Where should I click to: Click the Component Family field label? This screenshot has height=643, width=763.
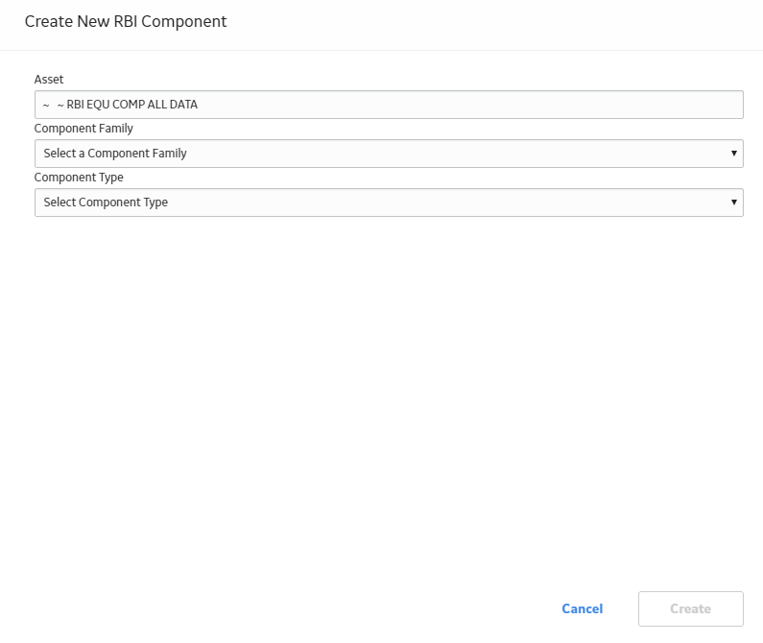click(x=83, y=129)
